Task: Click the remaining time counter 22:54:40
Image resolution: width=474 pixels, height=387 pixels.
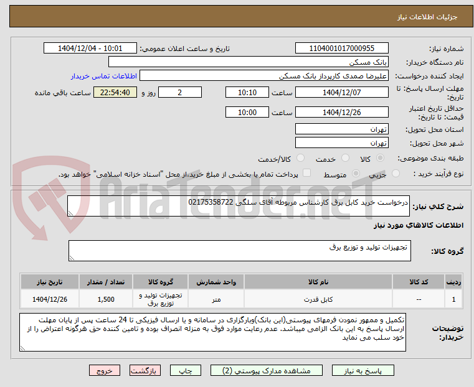Action: (115, 92)
